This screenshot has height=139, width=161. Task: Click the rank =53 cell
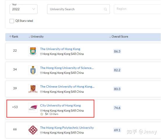15,107
